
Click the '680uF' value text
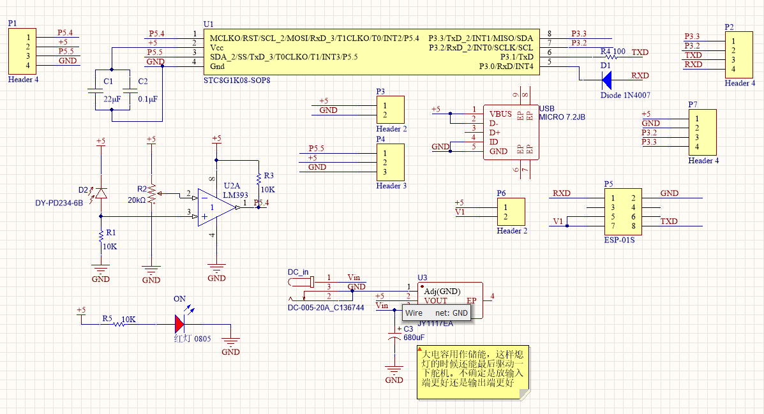click(414, 337)
